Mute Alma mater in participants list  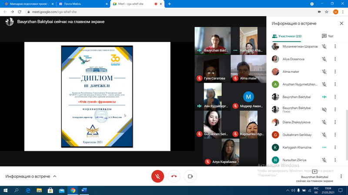(x=324, y=71)
